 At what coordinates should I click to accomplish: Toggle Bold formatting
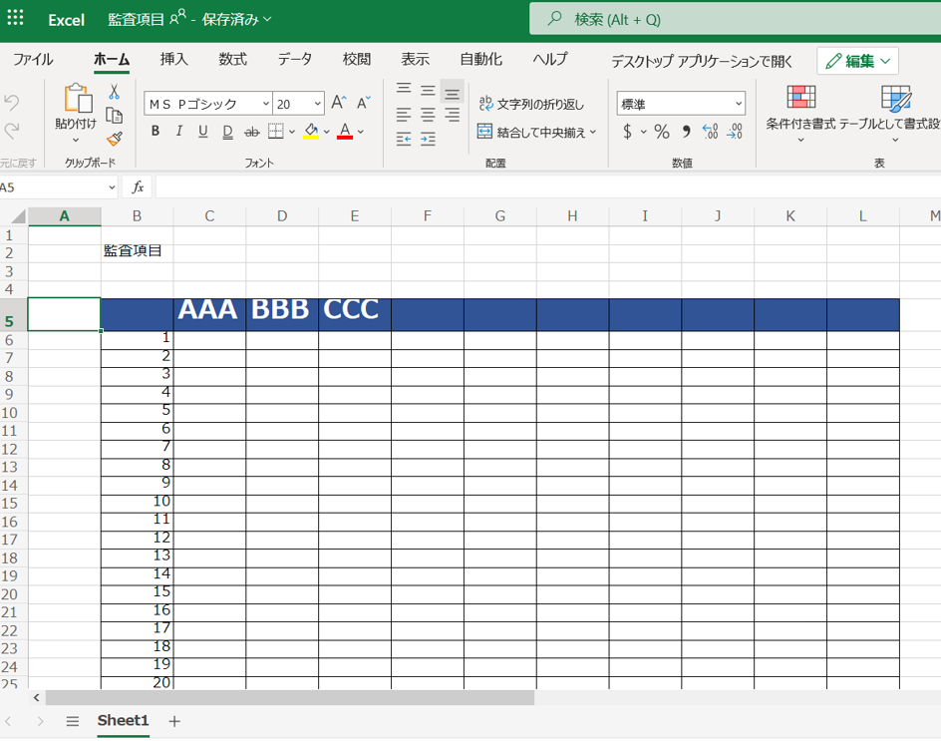click(156, 131)
